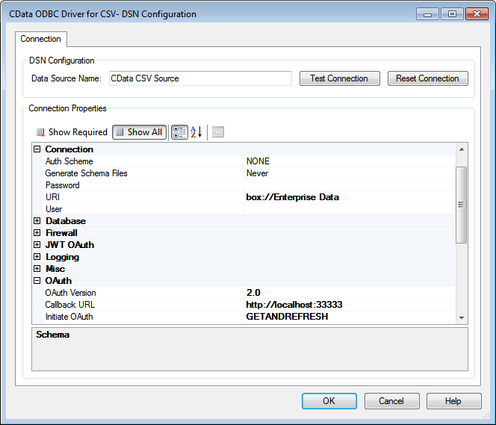
Task: Click the Auth Scheme property label
Action: 69,161
